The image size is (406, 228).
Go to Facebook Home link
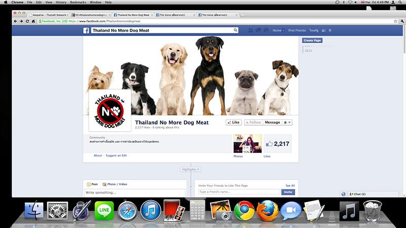pyautogui.click(x=277, y=30)
